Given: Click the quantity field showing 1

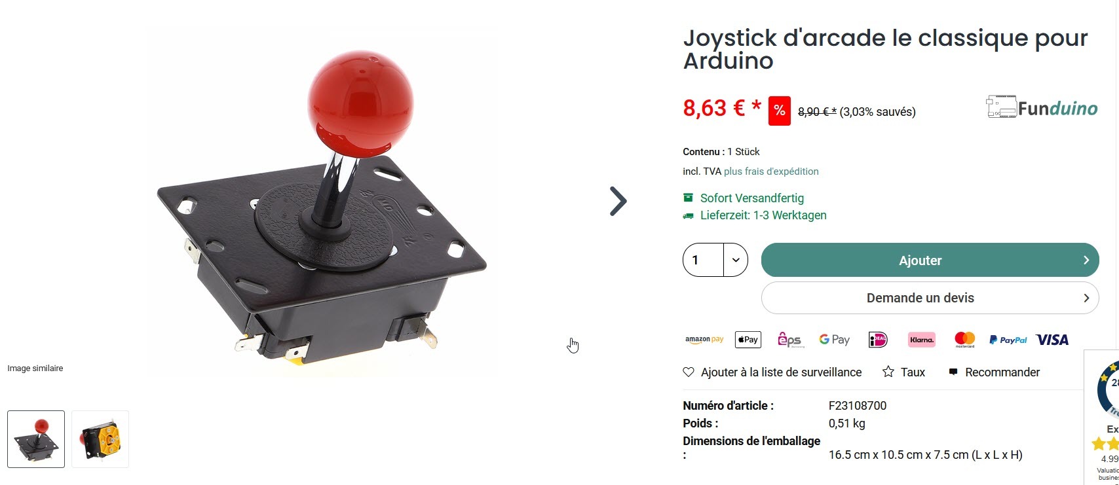Looking at the screenshot, I should [x=703, y=260].
